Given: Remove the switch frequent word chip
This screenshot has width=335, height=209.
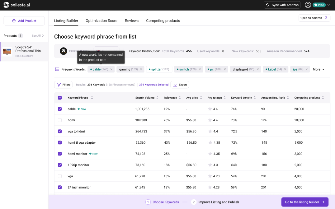Looking at the screenshot, I should [200, 69].
